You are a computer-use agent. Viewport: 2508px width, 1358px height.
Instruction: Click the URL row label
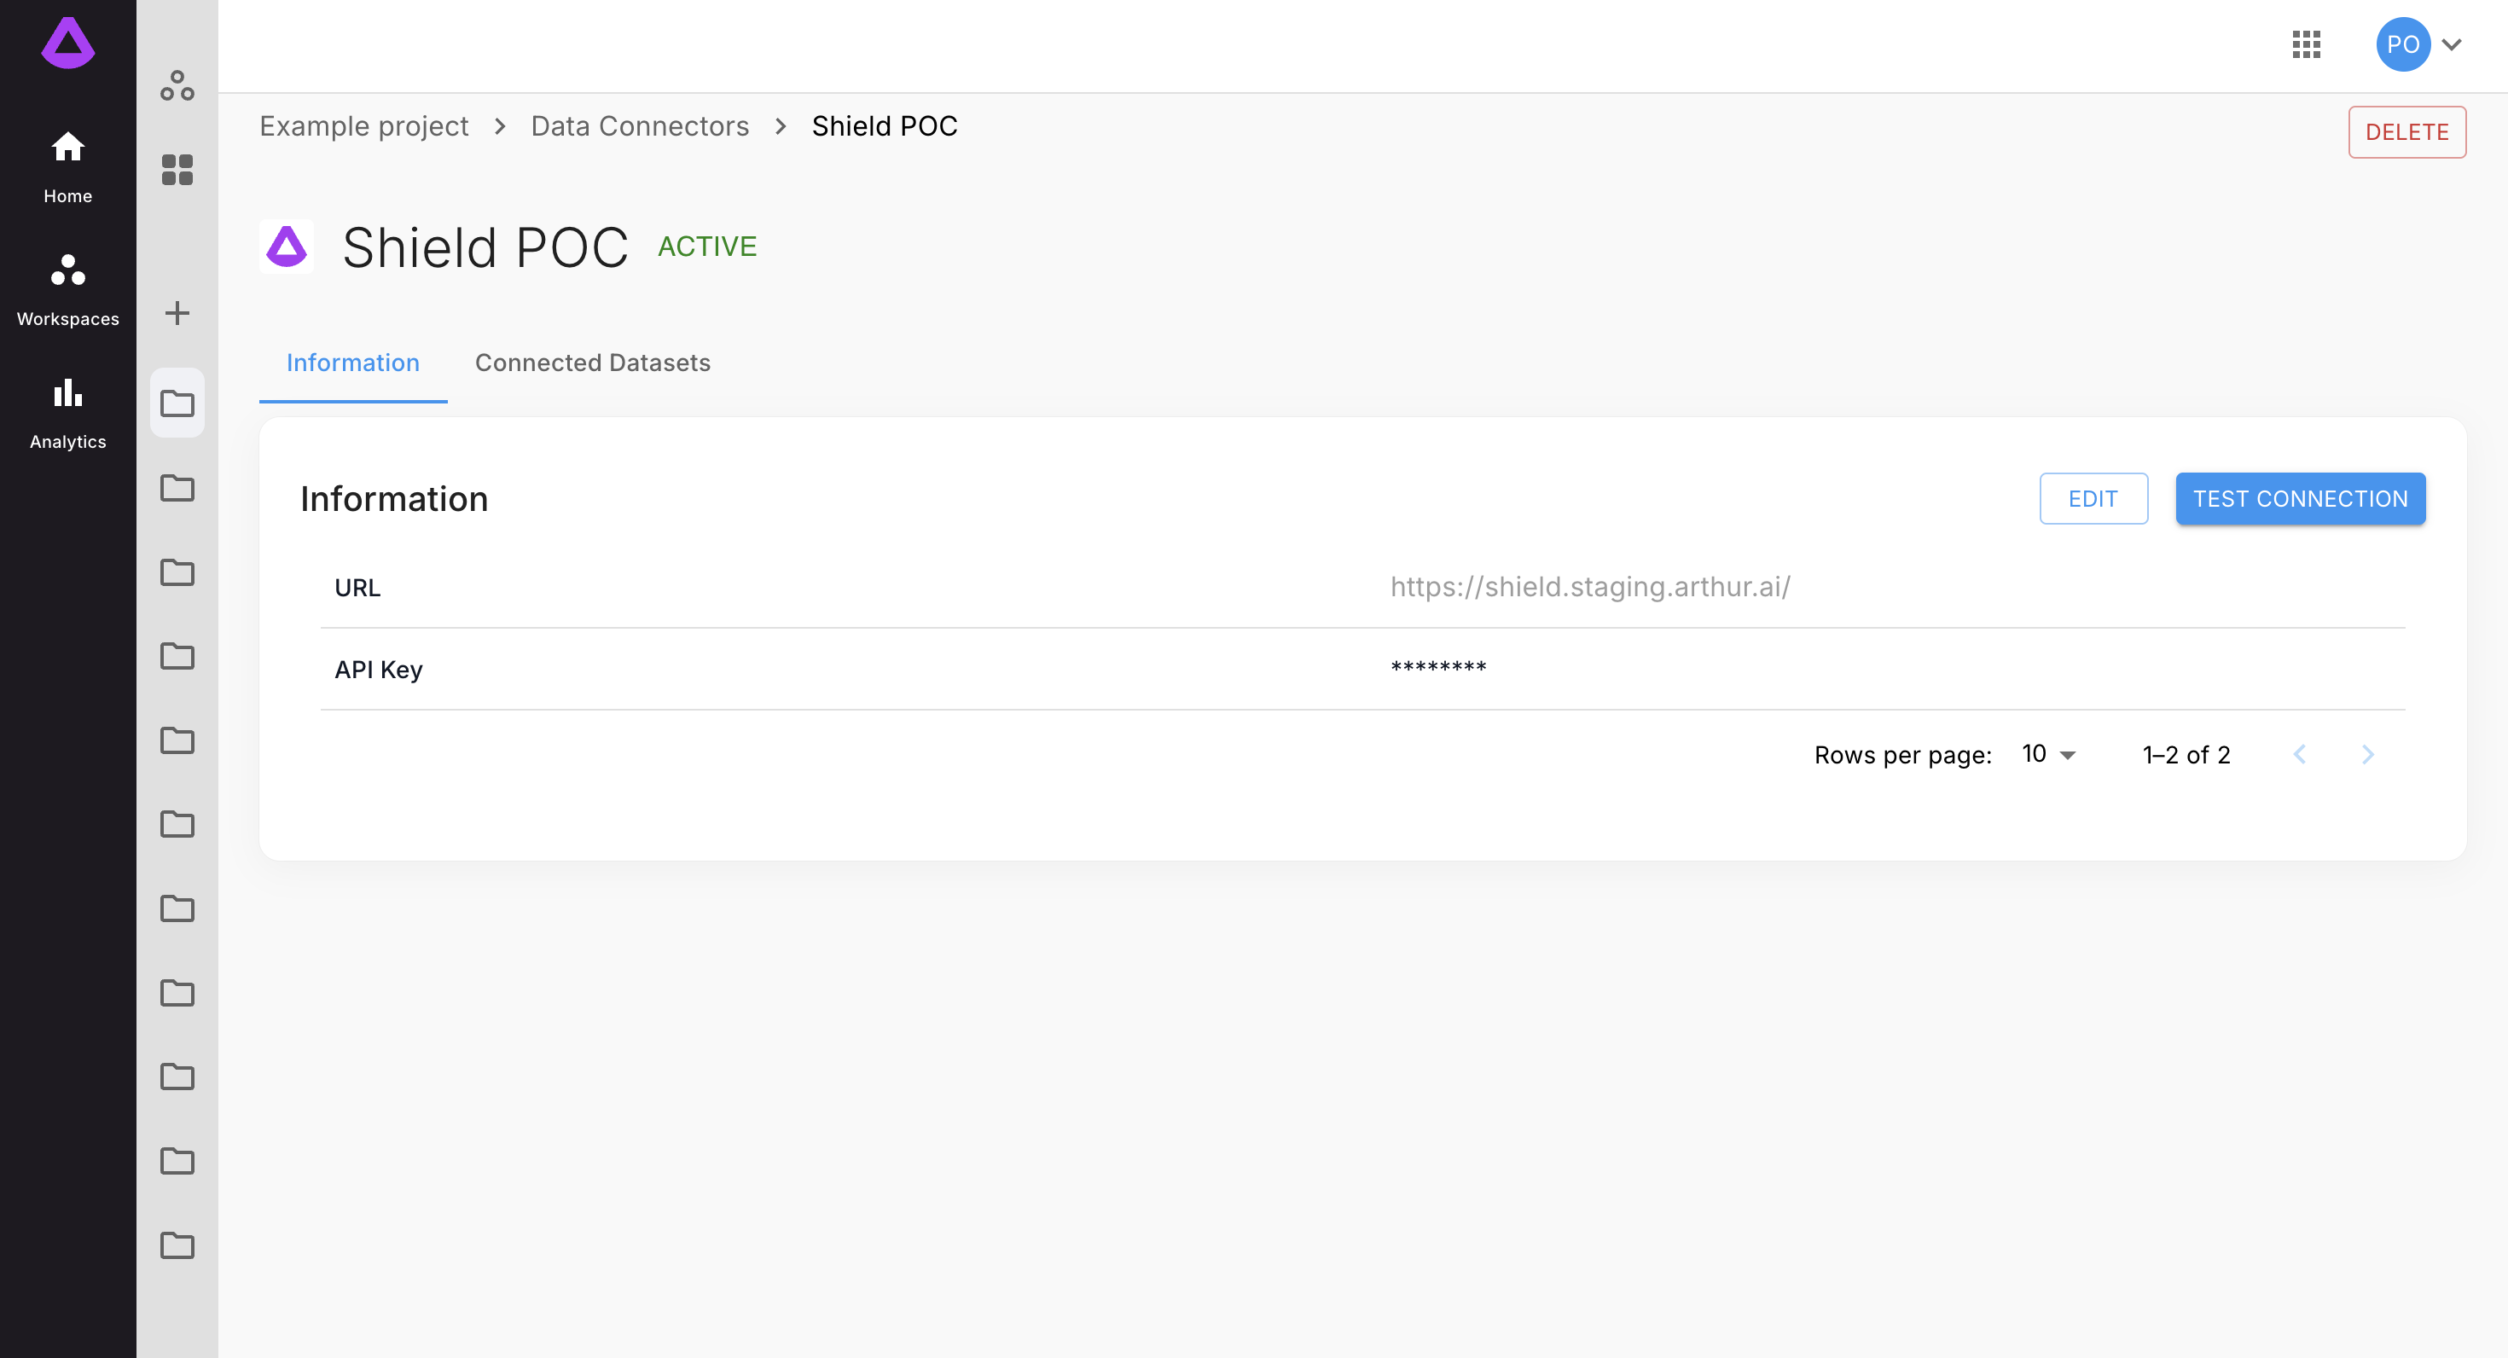coord(357,588)
